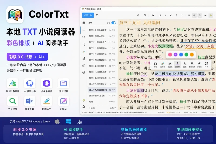Open settings with the sidebar gear icon
Screen dimensions: 216x144
coord(84,106)
